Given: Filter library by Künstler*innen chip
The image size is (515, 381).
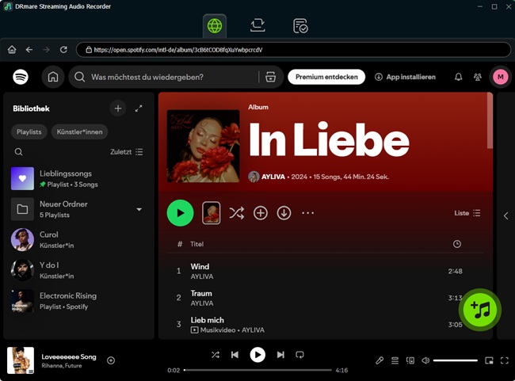Looking at the screenshot, I should coord(79,131).
